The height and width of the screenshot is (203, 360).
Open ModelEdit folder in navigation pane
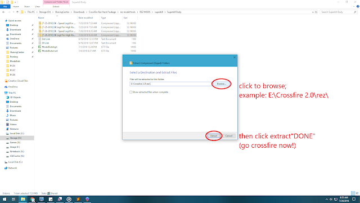pyautogui.click(x=15, y=61)
